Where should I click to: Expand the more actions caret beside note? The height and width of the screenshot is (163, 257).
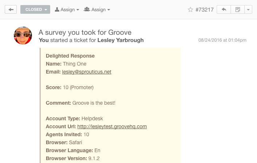[248, 9]
